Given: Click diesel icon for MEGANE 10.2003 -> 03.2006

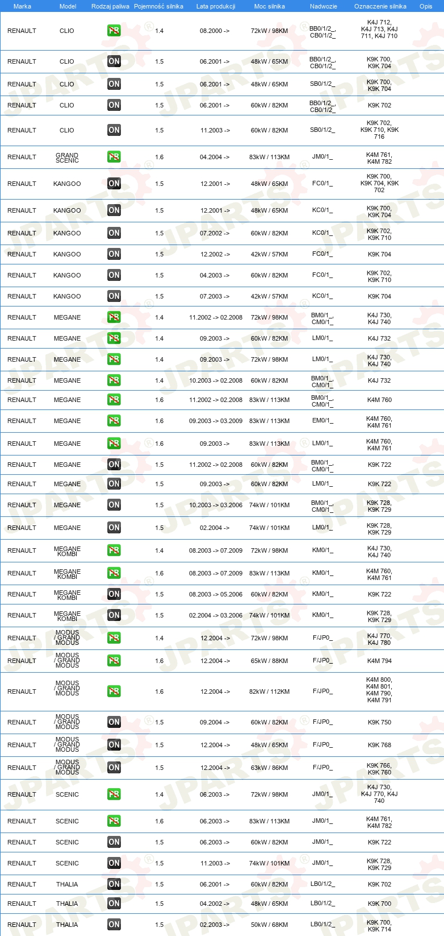Looking at the screenshot, I should 114,505.
